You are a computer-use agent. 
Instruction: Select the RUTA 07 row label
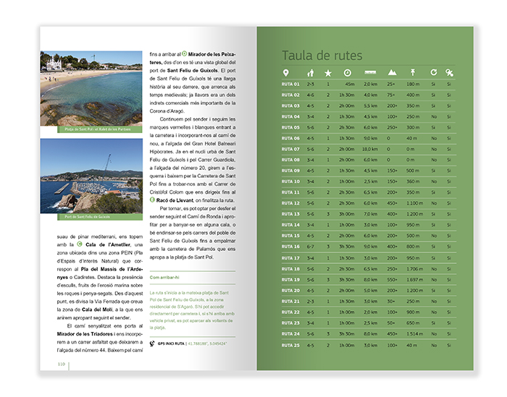[290, 149]
